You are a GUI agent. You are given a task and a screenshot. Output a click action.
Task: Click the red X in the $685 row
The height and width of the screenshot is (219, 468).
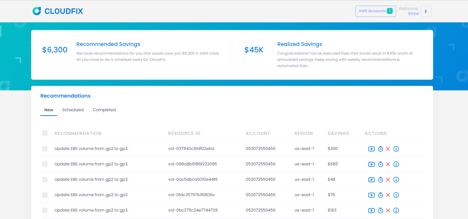[x=388, y=164]
